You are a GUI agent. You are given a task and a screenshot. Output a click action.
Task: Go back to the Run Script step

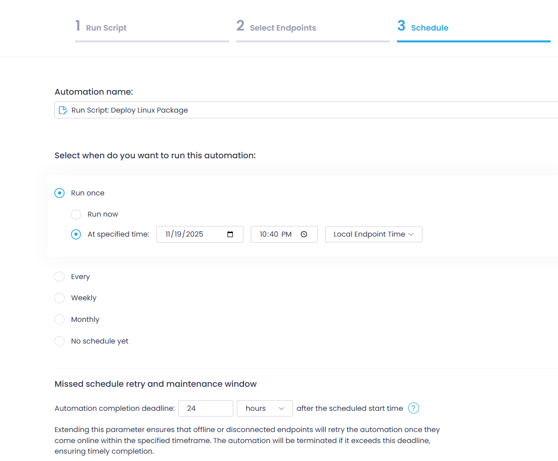(x=106, y=27)
